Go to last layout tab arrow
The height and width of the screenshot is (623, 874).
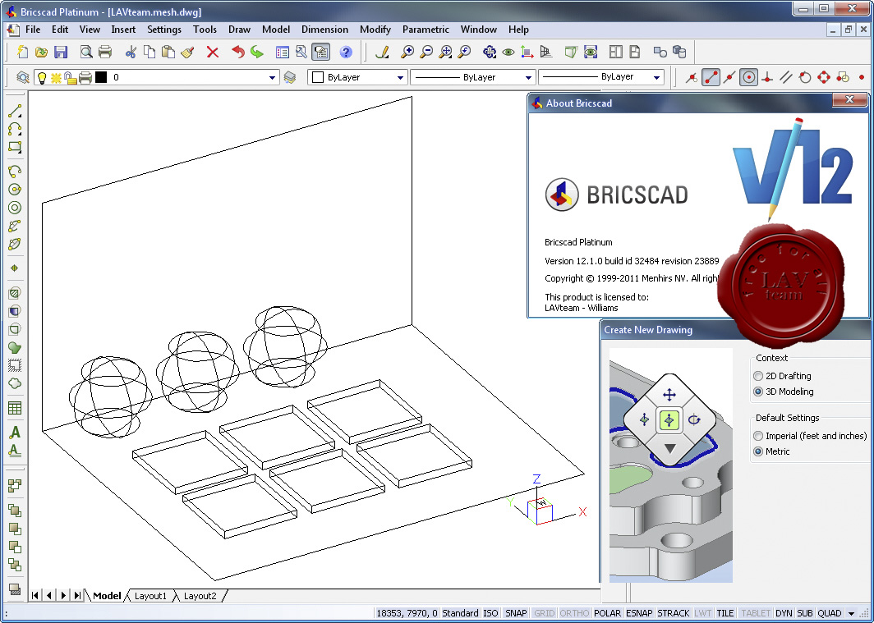click(77, 596)
